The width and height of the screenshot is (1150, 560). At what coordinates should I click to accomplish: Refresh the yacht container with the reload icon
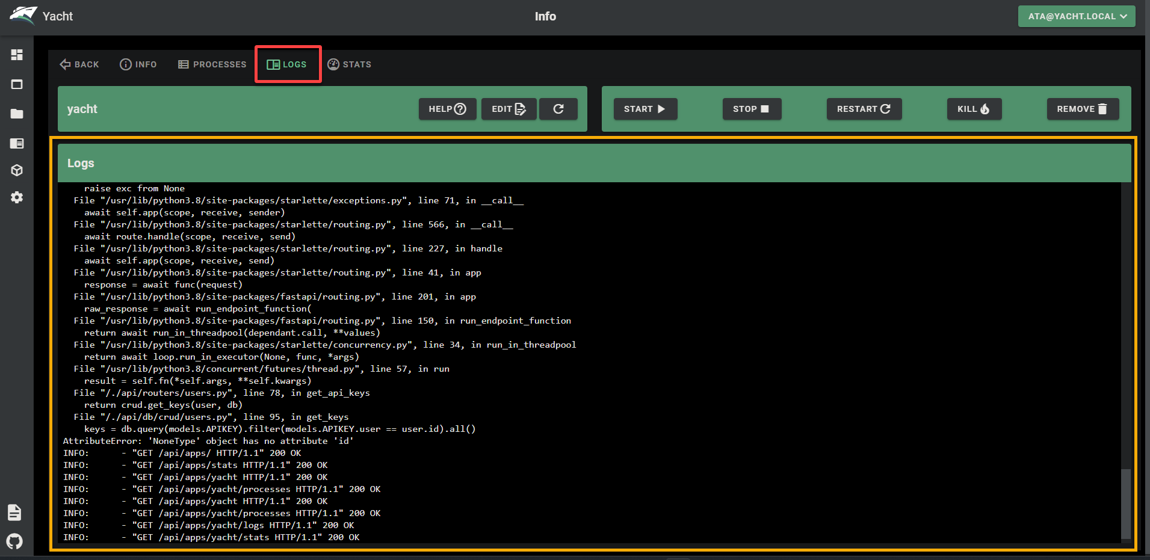(558, 109)
